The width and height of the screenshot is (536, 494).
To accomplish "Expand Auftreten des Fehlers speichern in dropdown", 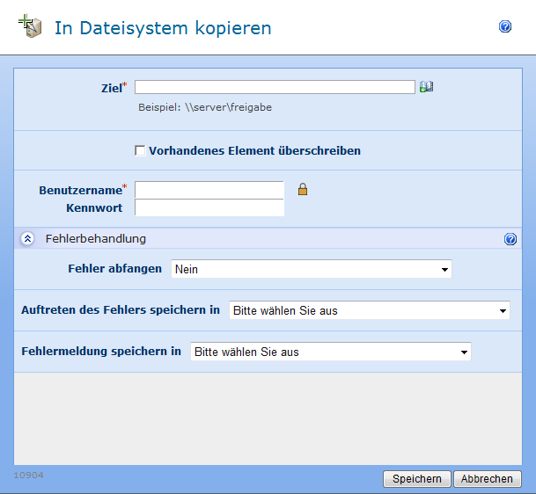I will click(x=369, y=310).
